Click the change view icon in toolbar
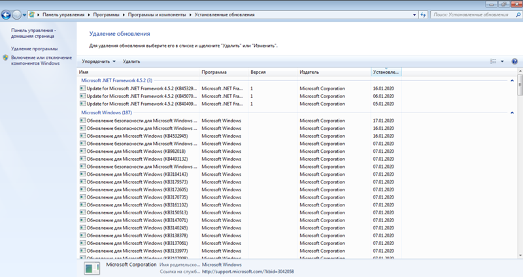Image resolution: width=523 pixels, height=277 pixels. tap(493, 61)
